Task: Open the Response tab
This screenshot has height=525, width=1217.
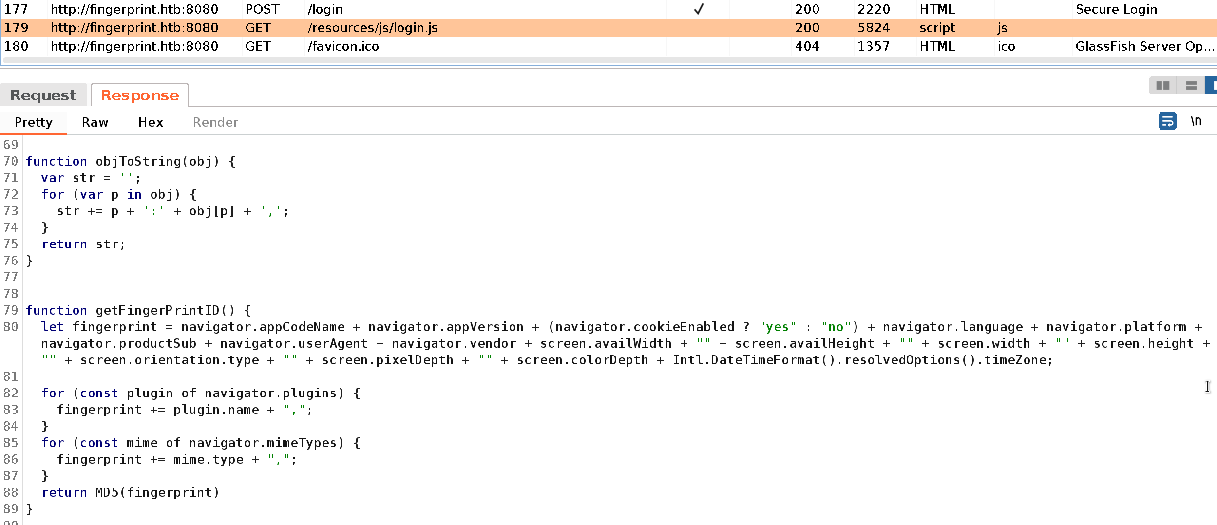Action: tap(140, 95)
